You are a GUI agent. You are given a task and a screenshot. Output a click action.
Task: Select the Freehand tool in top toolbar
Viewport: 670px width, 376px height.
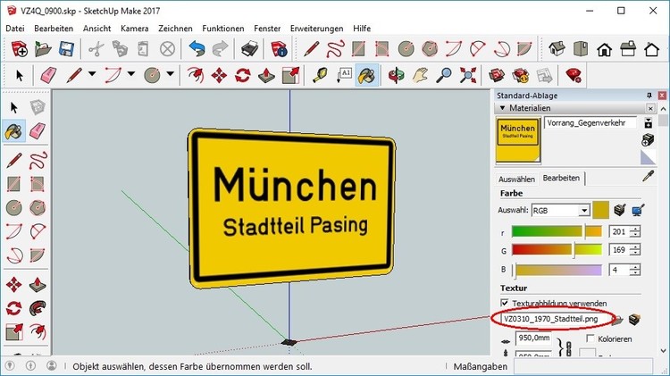coord(335,49)
